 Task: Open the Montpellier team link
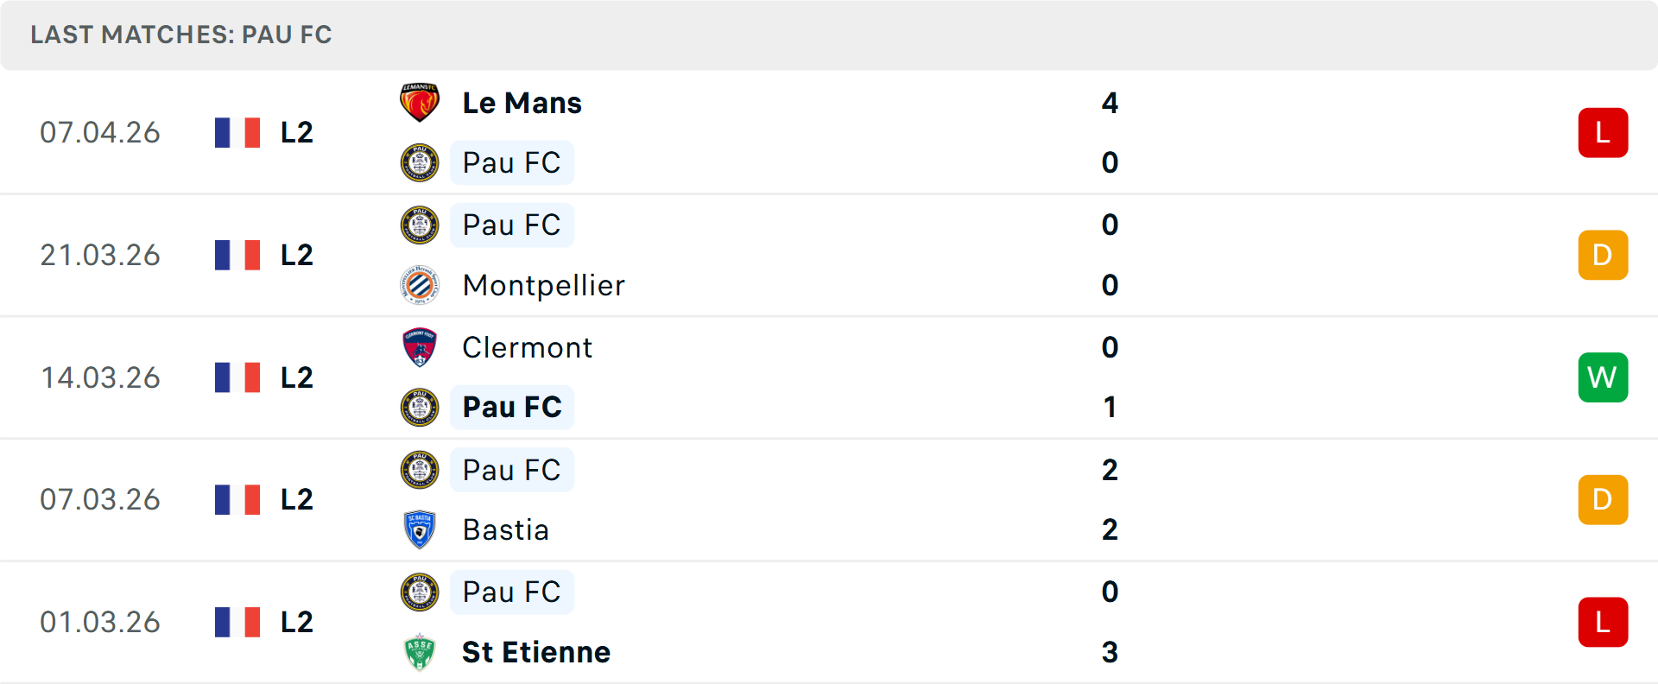543,285
